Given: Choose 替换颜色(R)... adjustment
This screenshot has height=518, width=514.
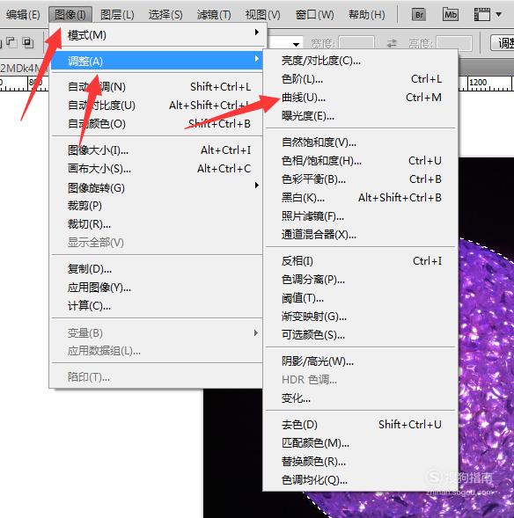Looking at the screenshot, I should click(361, 462).
